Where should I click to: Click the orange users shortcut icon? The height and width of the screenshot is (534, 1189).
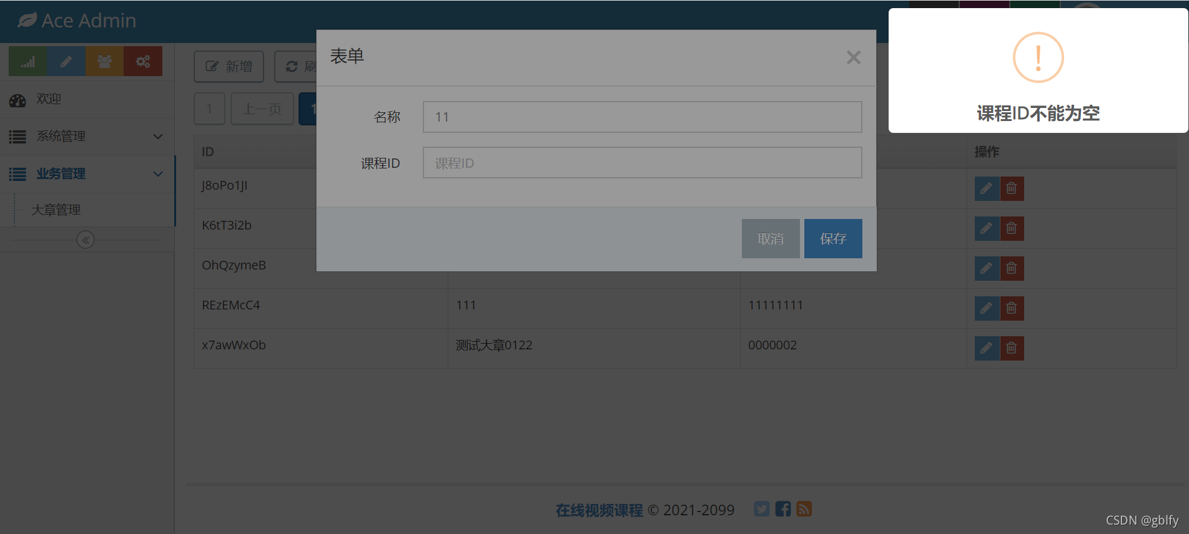point(104,61)
